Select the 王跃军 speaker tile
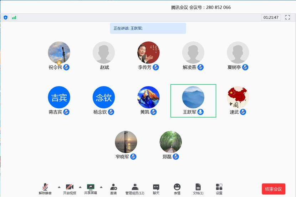Viewport: 296px width, 197px height. click(193, 100)
